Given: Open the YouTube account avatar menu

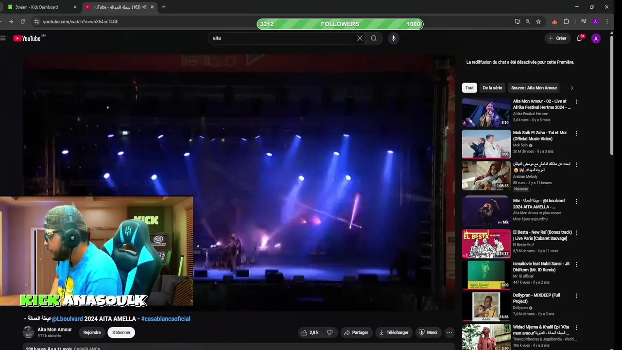Looking at the screenshot, I should pos(596,38).
